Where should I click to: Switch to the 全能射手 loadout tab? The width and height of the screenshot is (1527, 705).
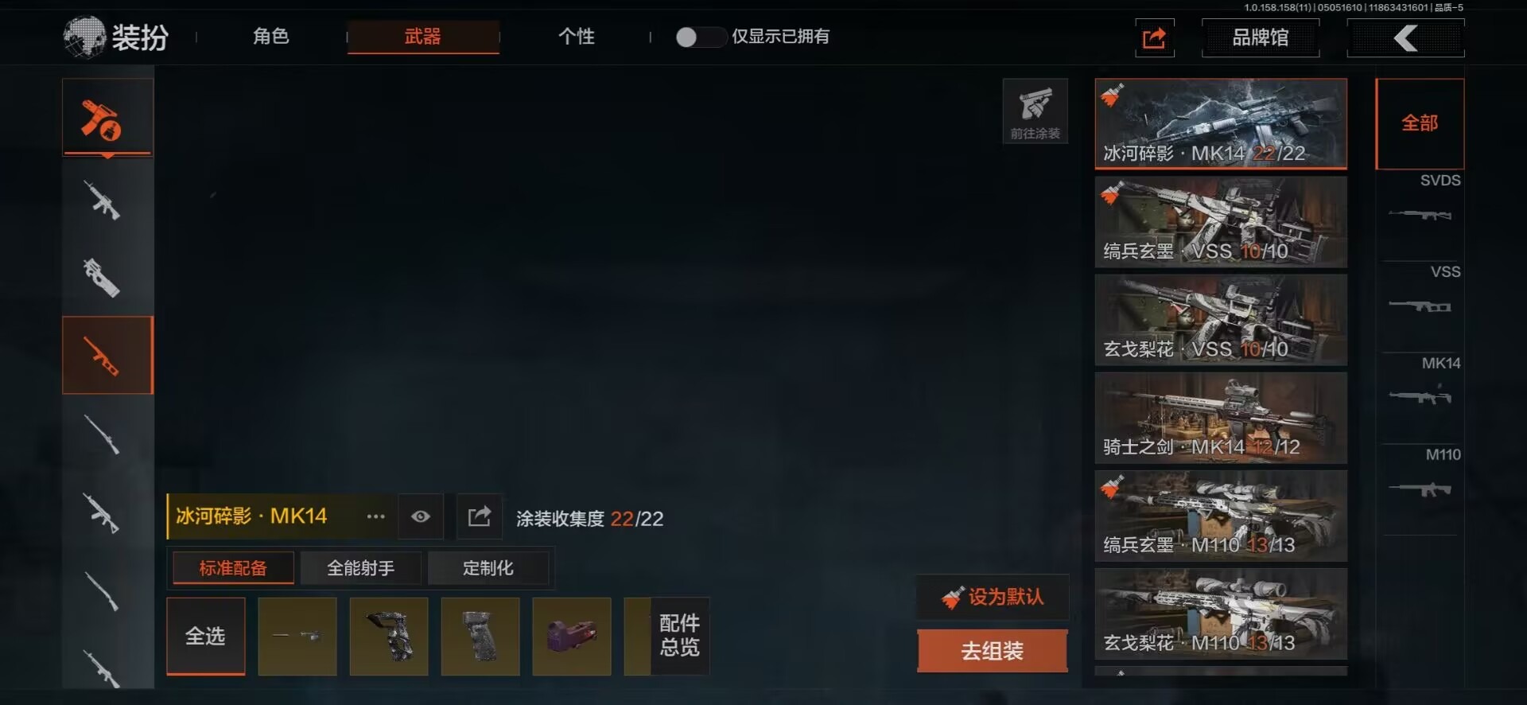pyautogui.click(x=361, y=568)
